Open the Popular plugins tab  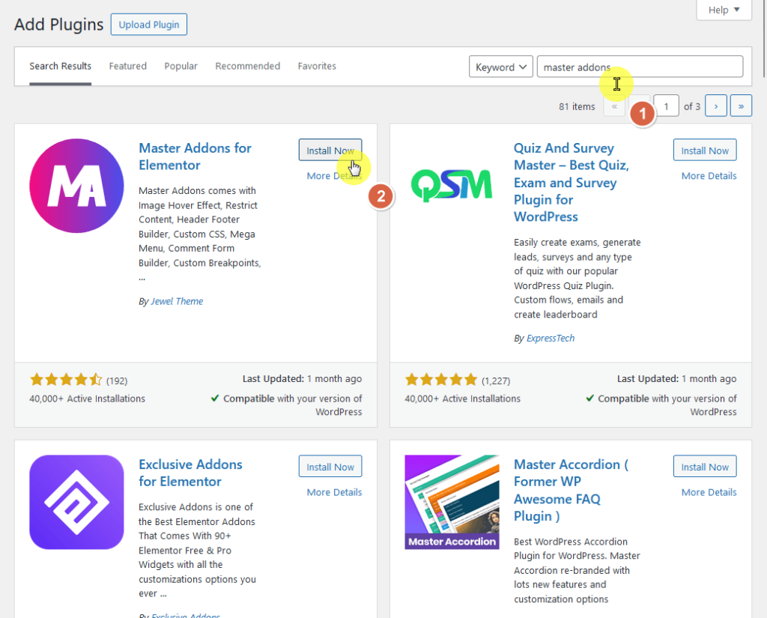point(181,66)
